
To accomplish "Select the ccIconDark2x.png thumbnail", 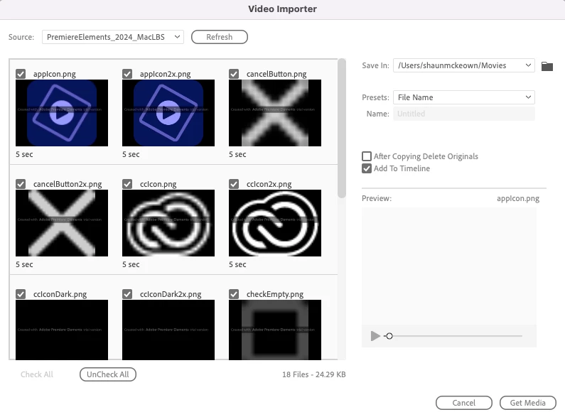I will [x=168, y=330].
